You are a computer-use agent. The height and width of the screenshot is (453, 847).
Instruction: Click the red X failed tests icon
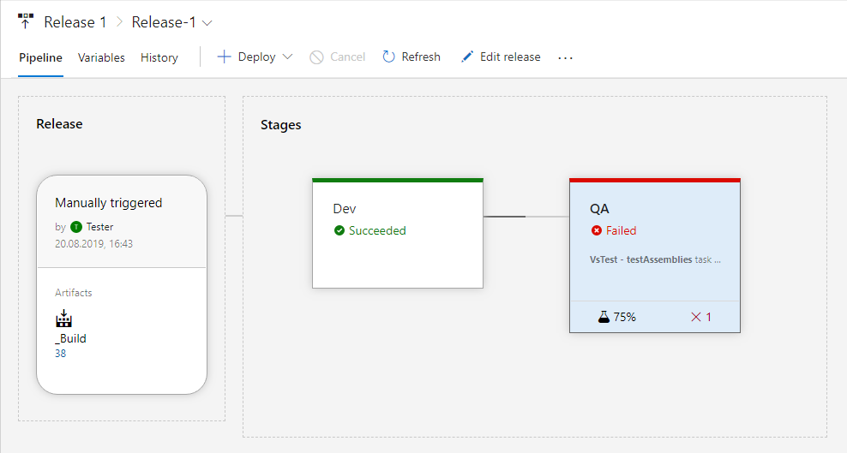pos(696,317)
